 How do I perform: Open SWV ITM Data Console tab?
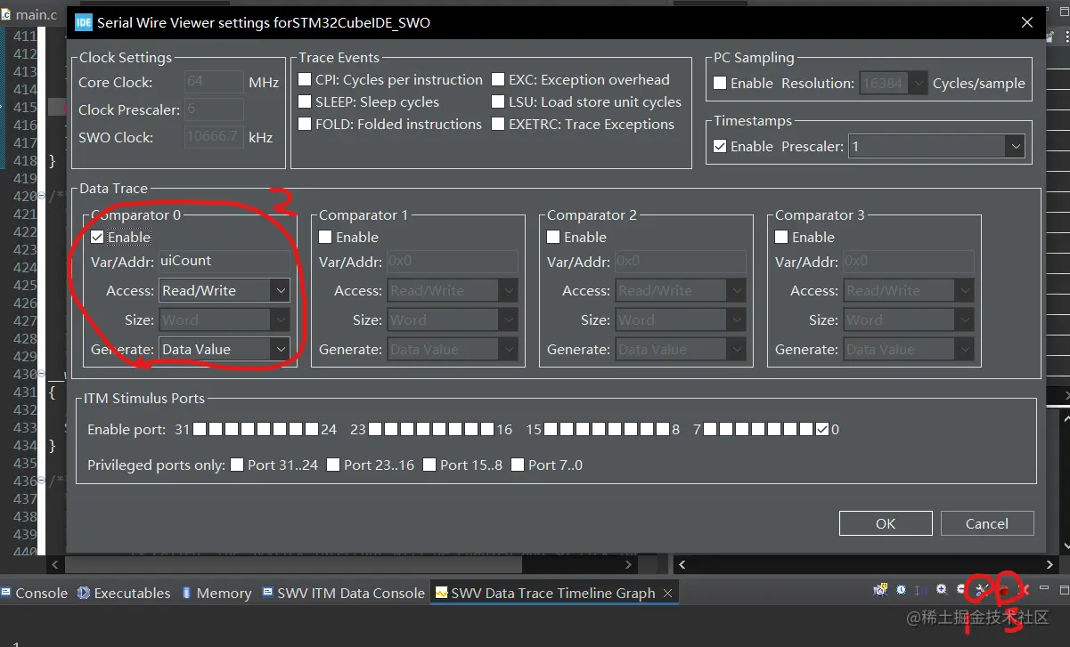click(x=344, y=593)
